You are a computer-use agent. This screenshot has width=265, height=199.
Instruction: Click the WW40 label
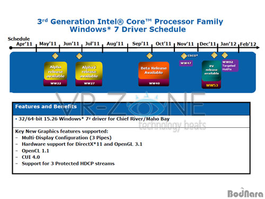pos(154,83)
